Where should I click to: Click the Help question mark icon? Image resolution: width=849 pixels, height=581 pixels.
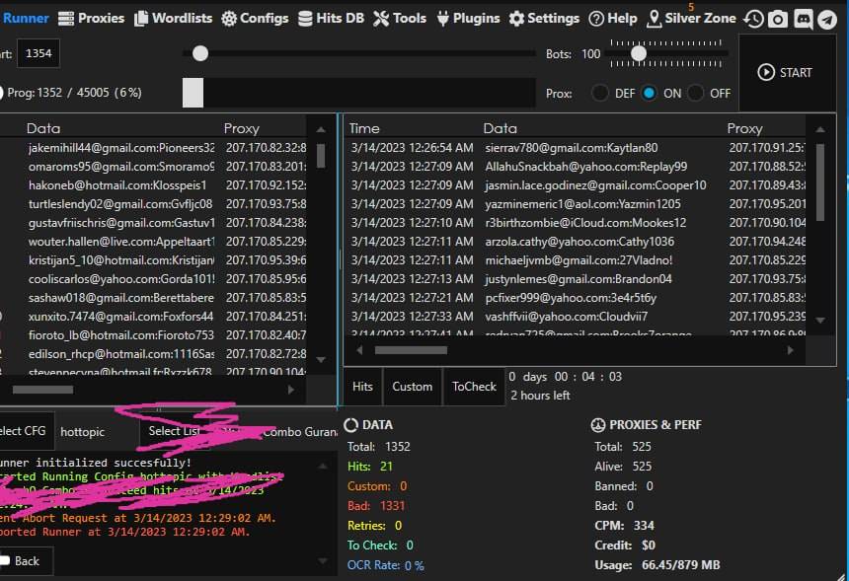(596, 19)
